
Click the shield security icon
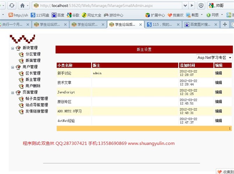(201, 6)
